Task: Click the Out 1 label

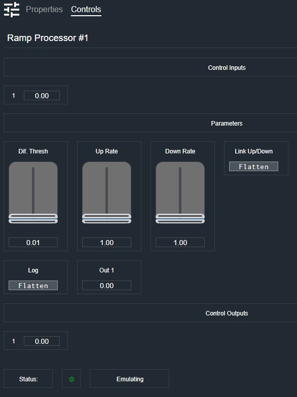Action: [x=106, y=270]
